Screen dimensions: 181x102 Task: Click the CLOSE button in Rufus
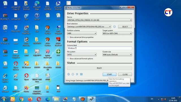click(x=125, y=75)
